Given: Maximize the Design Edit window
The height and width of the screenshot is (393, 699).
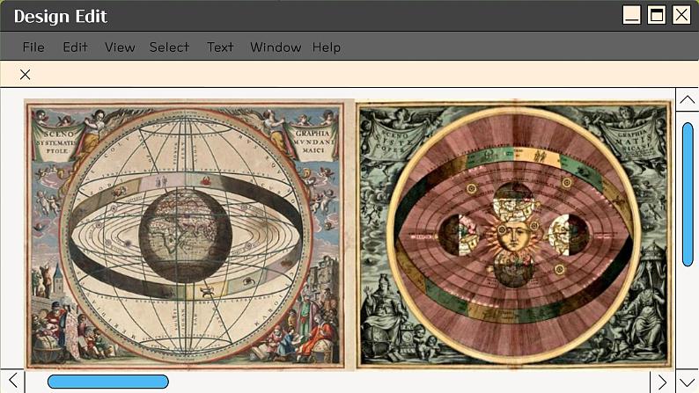Looking at the screenshot, I should click(x=657, y=15).
